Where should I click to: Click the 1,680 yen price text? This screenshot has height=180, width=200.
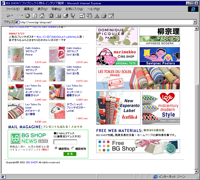pyautogui.click(x=82, y=118)
